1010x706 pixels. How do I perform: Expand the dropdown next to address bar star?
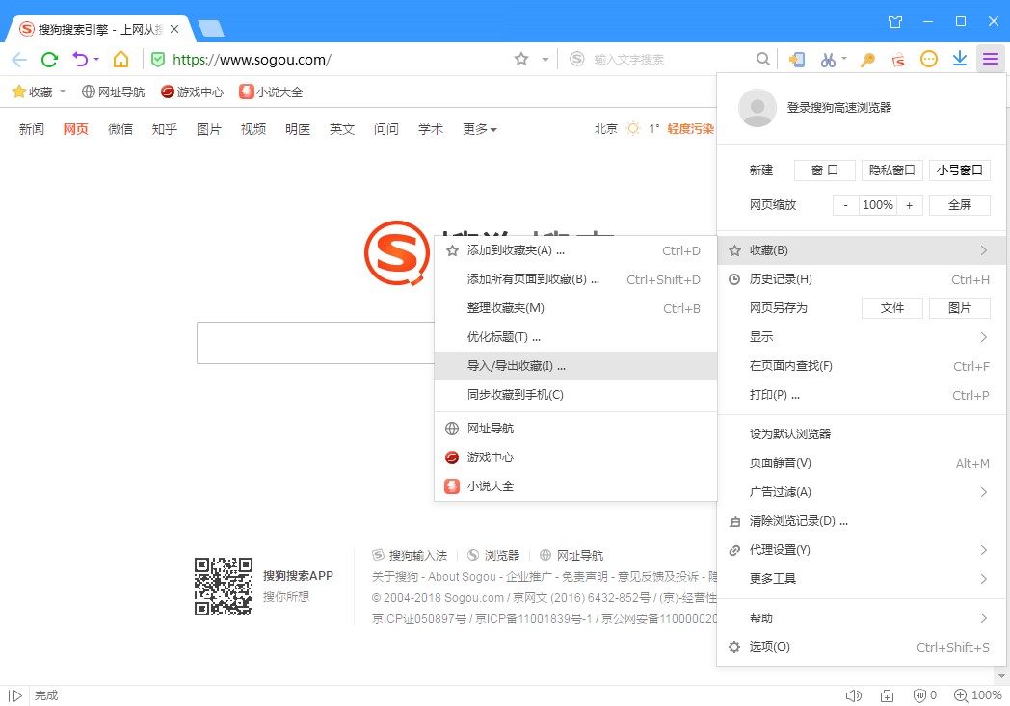[545, 59]
